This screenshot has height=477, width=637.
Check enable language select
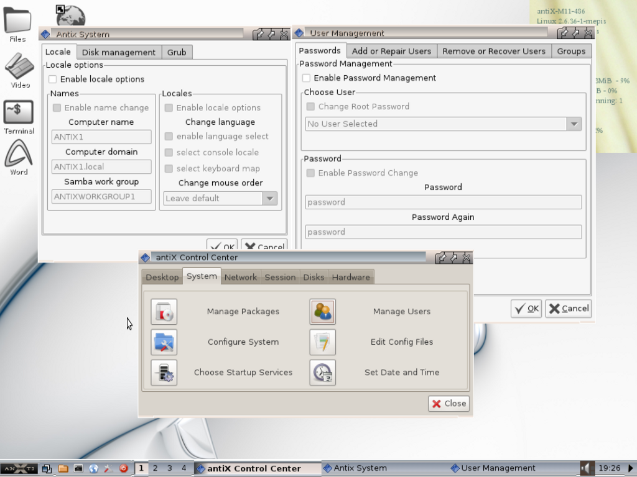(x=169, y=136)
